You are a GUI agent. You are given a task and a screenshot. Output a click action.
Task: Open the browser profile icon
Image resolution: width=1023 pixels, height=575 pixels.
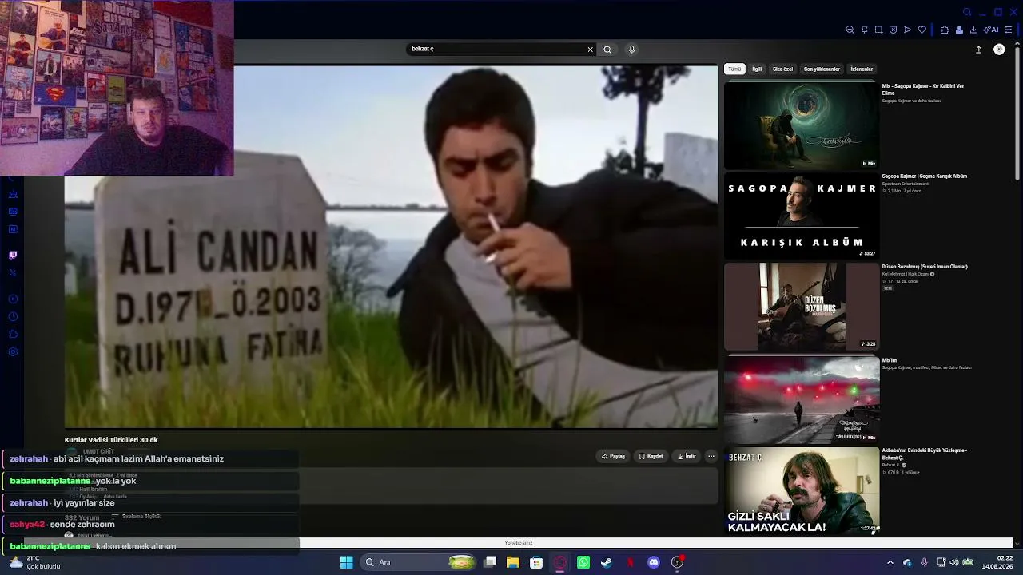coord(959,30)
